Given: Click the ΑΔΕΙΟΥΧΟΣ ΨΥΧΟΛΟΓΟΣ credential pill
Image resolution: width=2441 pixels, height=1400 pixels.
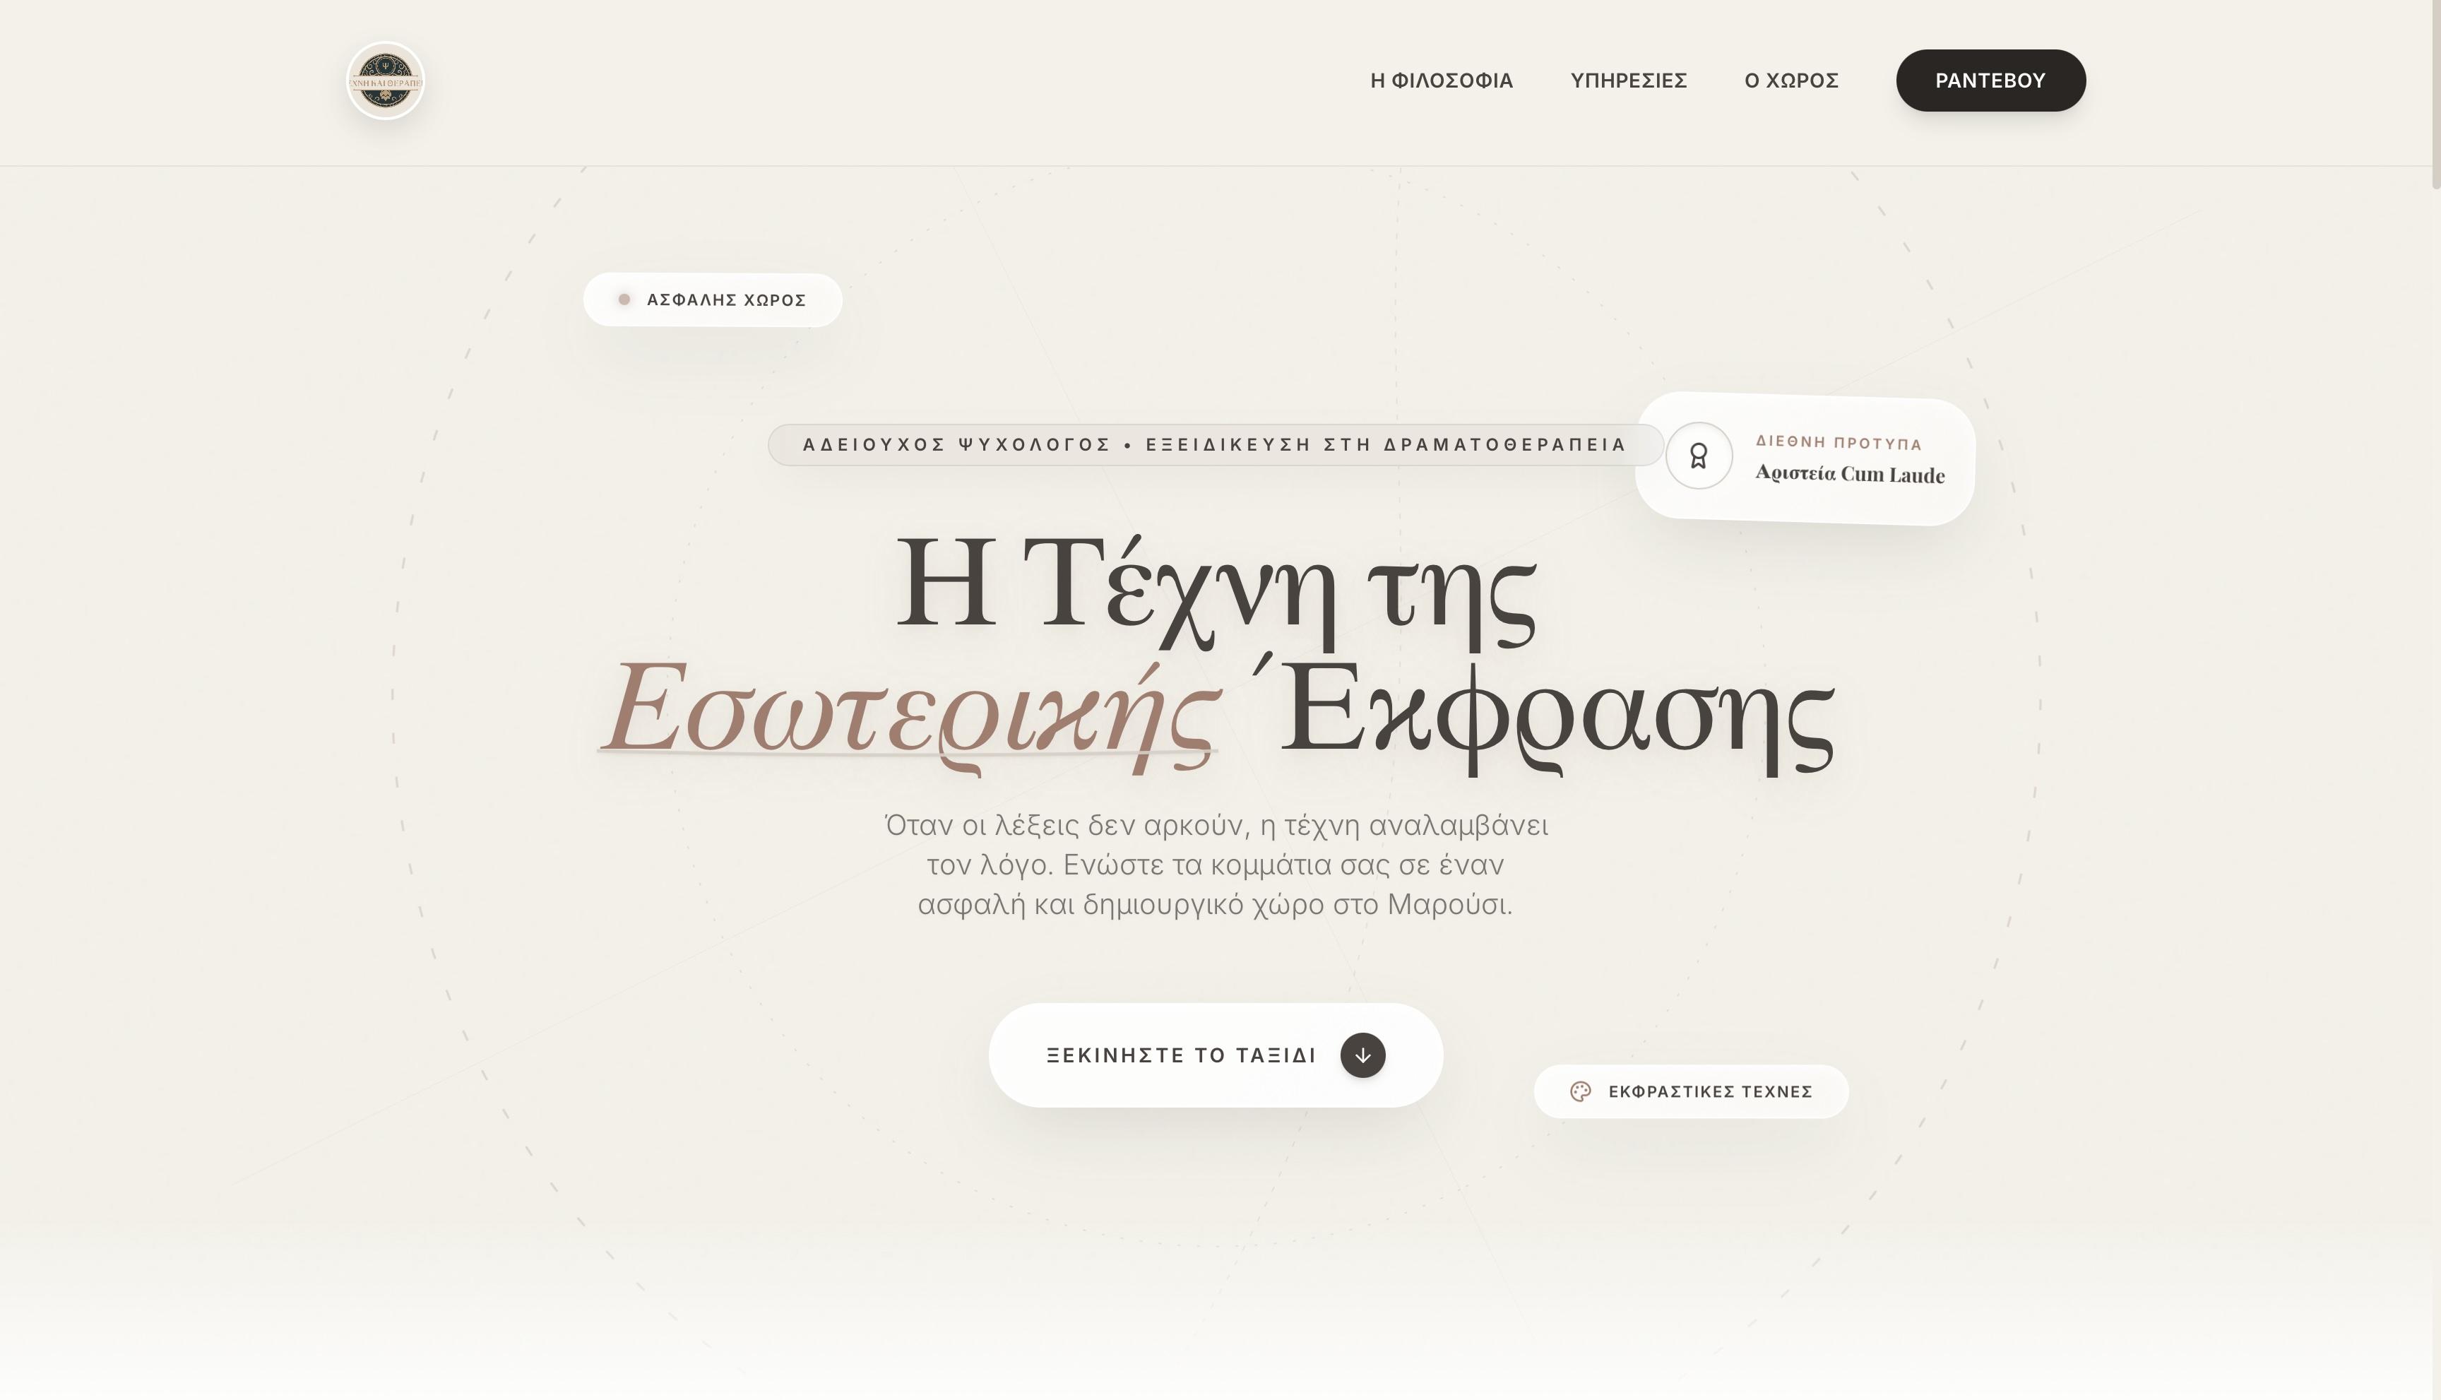Looking at the screenshot, I should [1216, 445].
